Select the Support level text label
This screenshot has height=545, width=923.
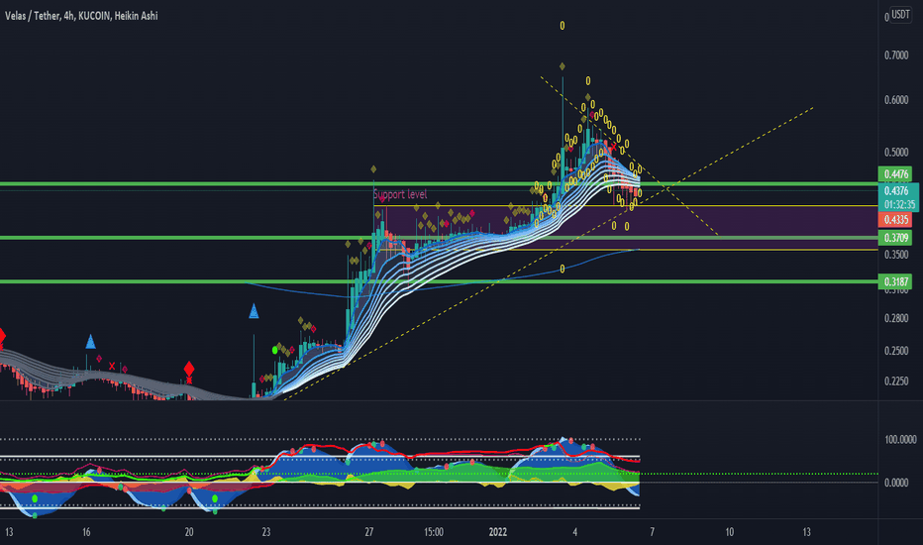pyautogui.click(x=400, y=194)
